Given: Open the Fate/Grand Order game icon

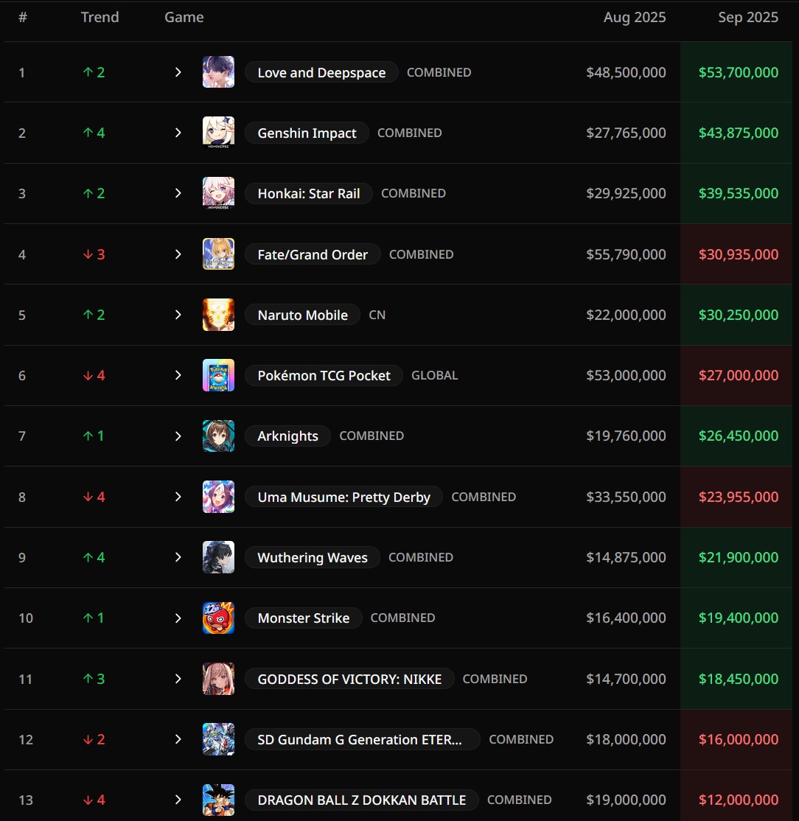Looking at the screenshot, I should (x=218, y=254).
